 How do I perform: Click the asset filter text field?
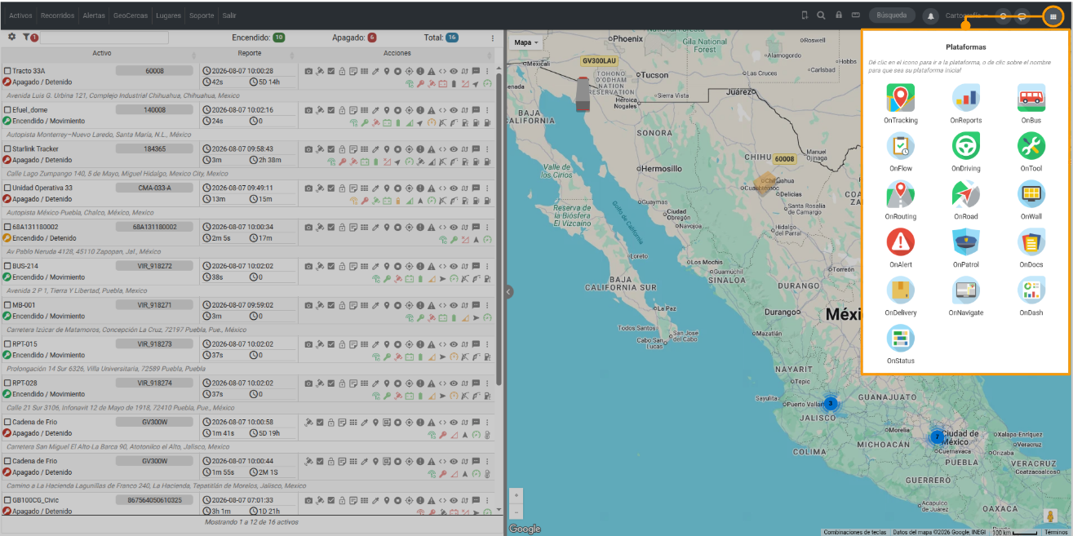[104, 38]
